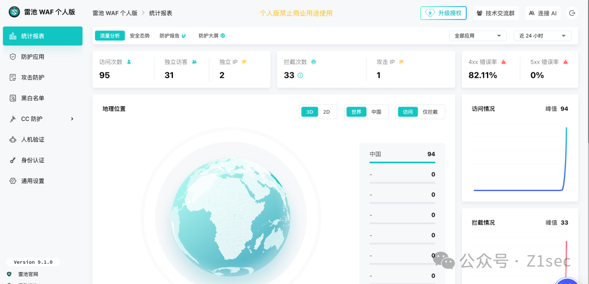Click the 中国 progress bar in country list
Viewport: 589px width, 284px height.
point(402,162)
